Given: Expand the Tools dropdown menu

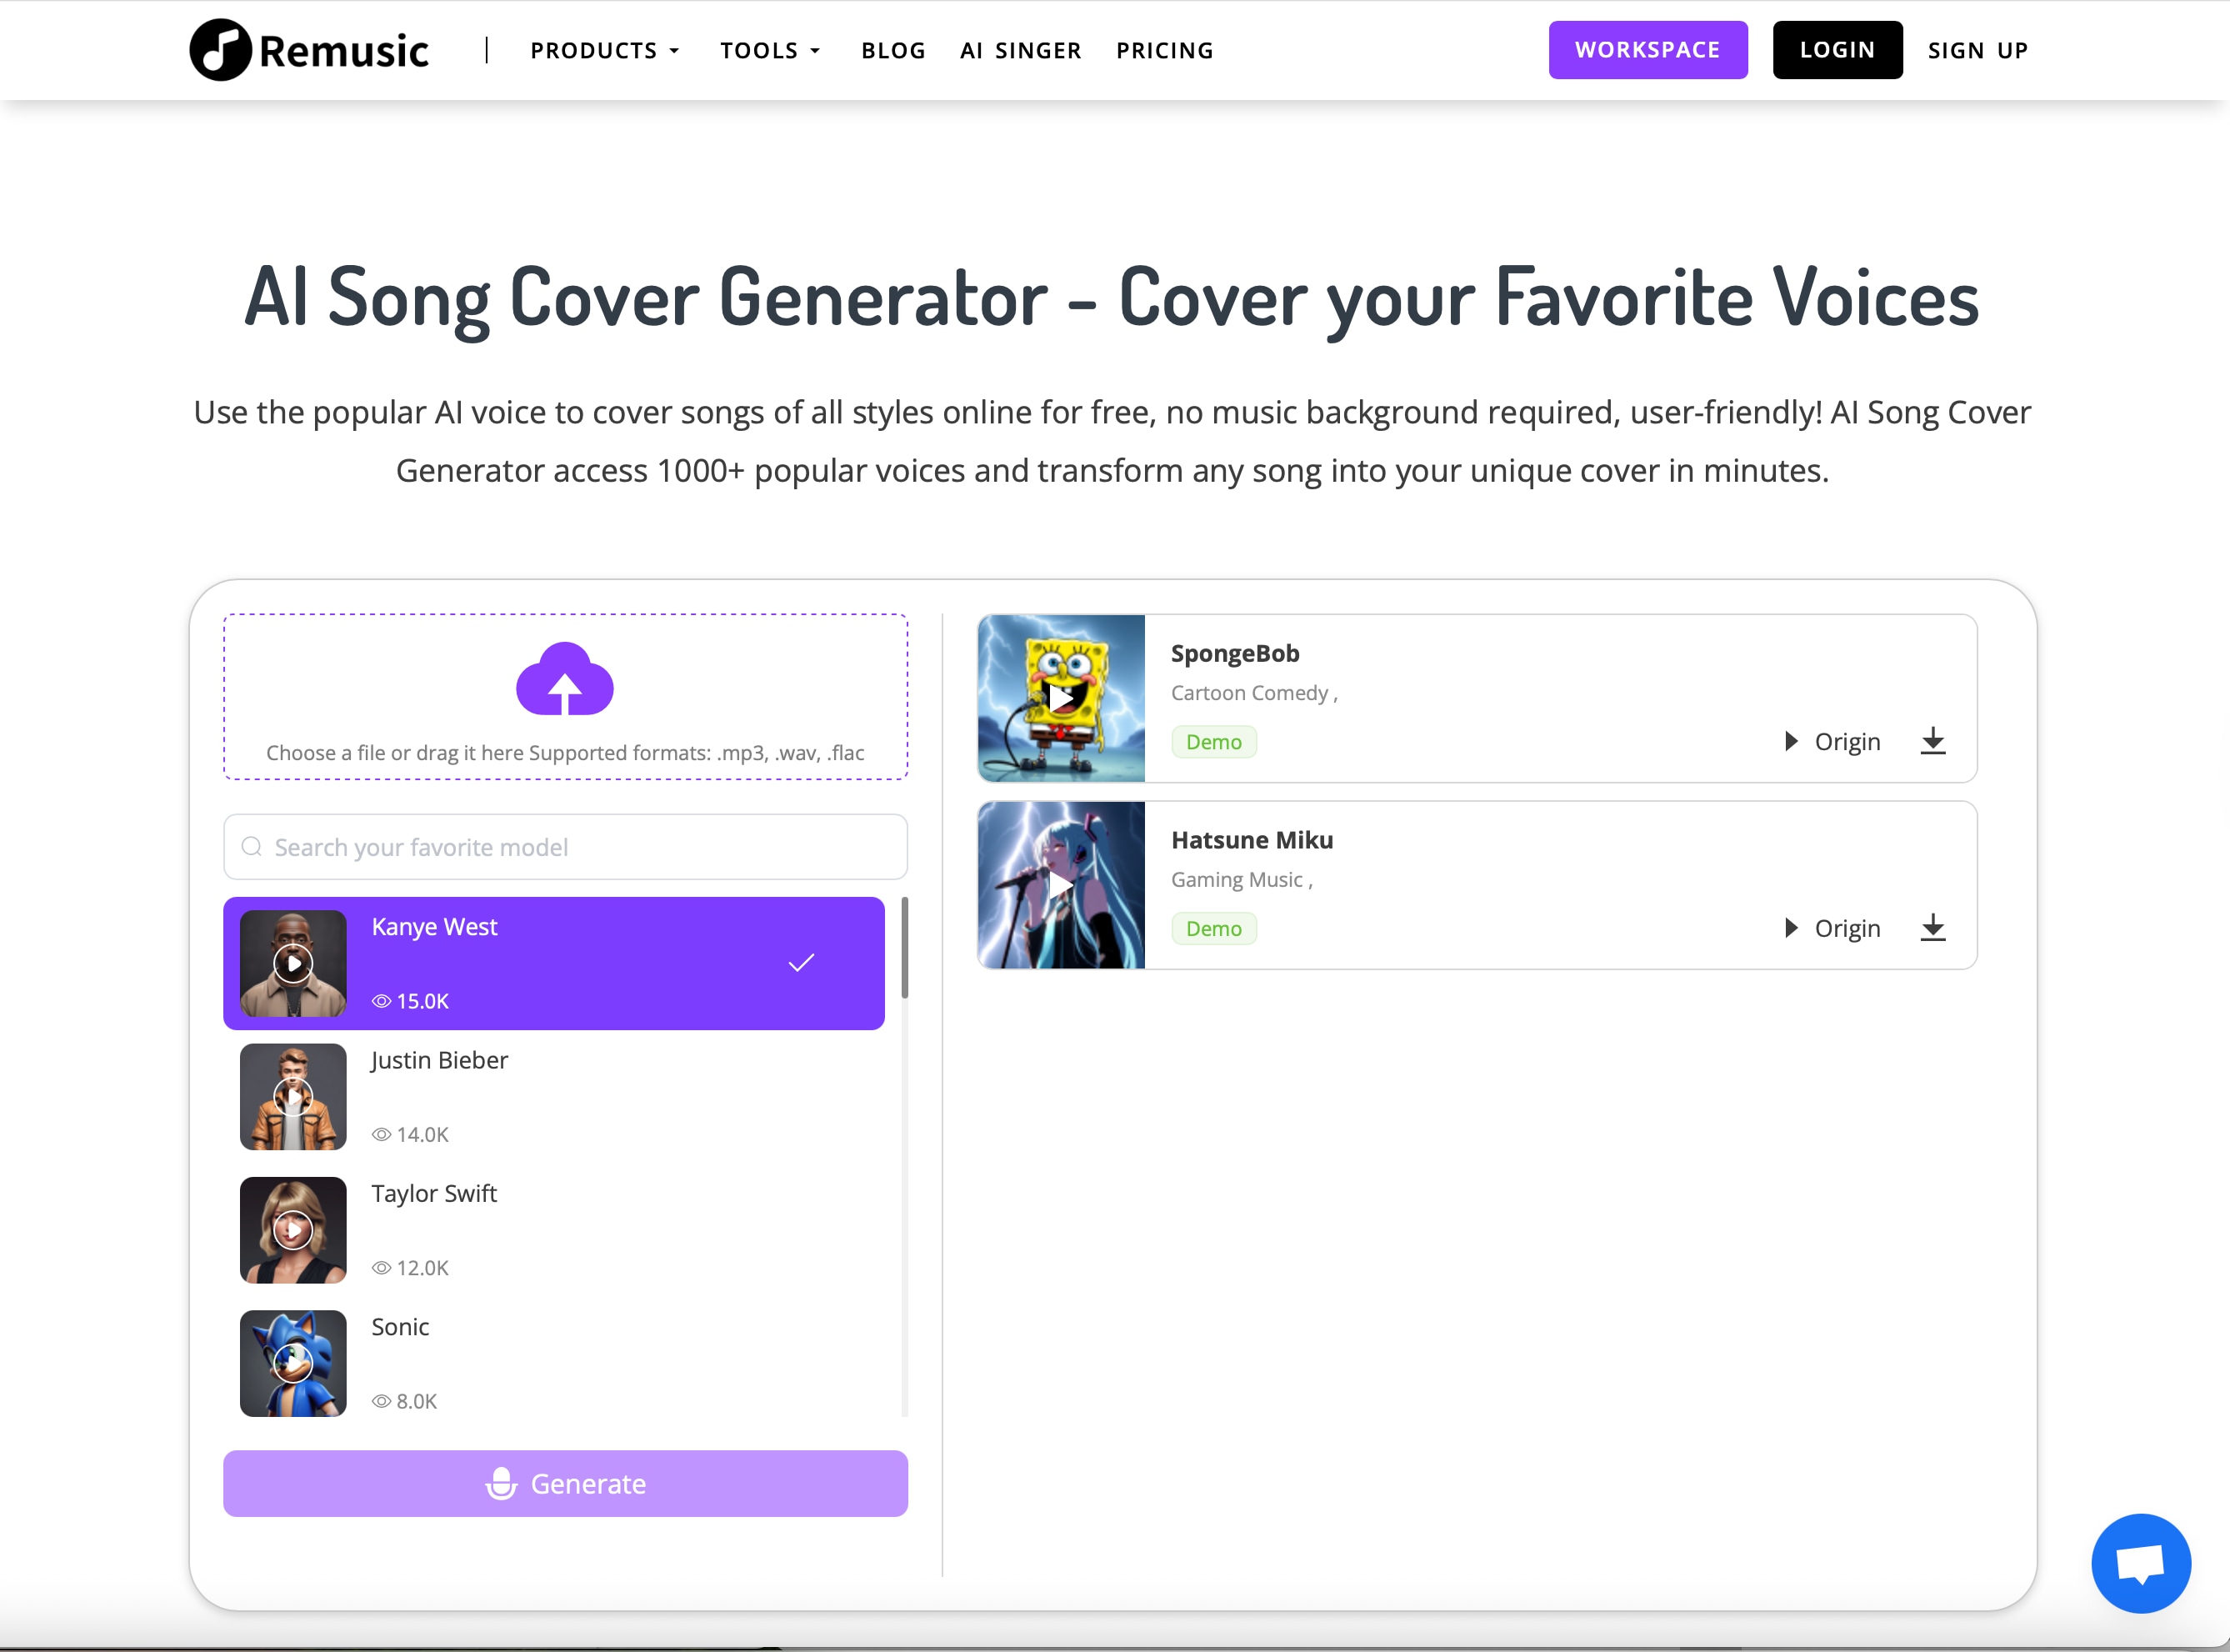Looking at the screenshot, I should coord(770,50).
